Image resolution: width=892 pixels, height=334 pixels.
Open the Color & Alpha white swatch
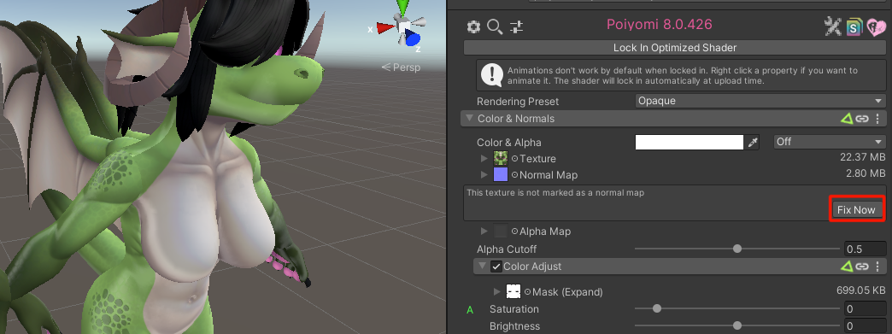point(690,143)
